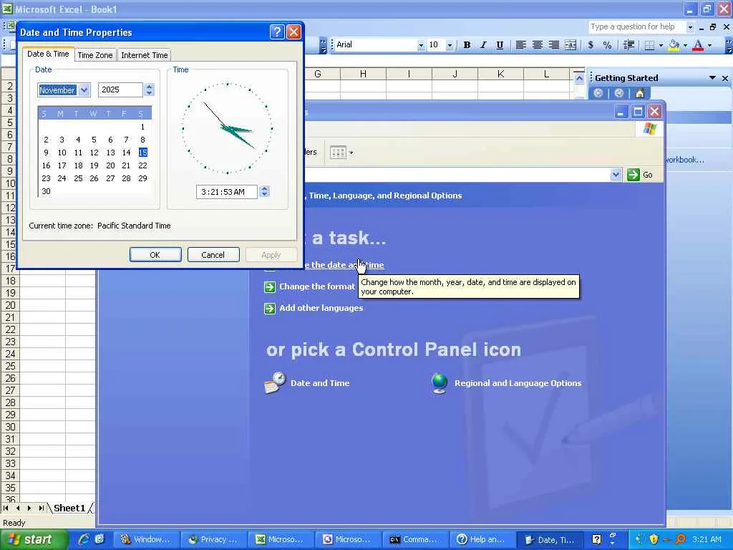
Task: Open the Font Color dropdown arrow
Action: click(709, 45)
